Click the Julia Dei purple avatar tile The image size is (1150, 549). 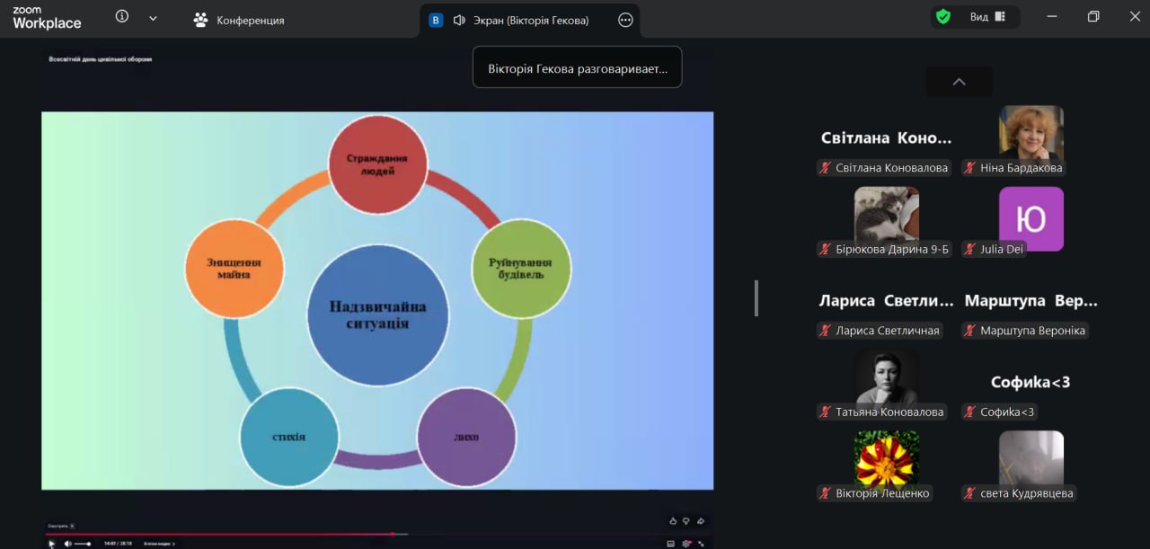pyautogui.click(x=1031, y=218)
